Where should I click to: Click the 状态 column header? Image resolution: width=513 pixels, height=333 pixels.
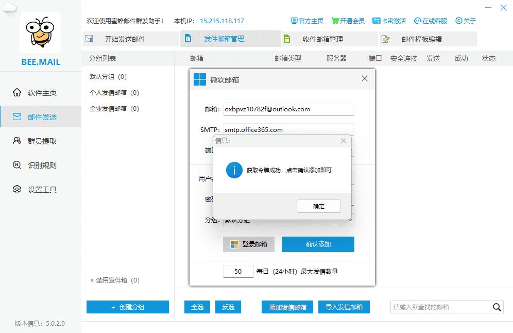coord(489,58)
